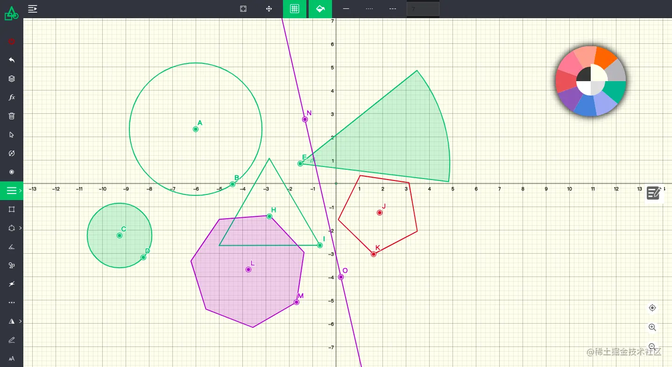Pick the gray outer wheel segment
672x367 pixels.
(x=616, y=71)
